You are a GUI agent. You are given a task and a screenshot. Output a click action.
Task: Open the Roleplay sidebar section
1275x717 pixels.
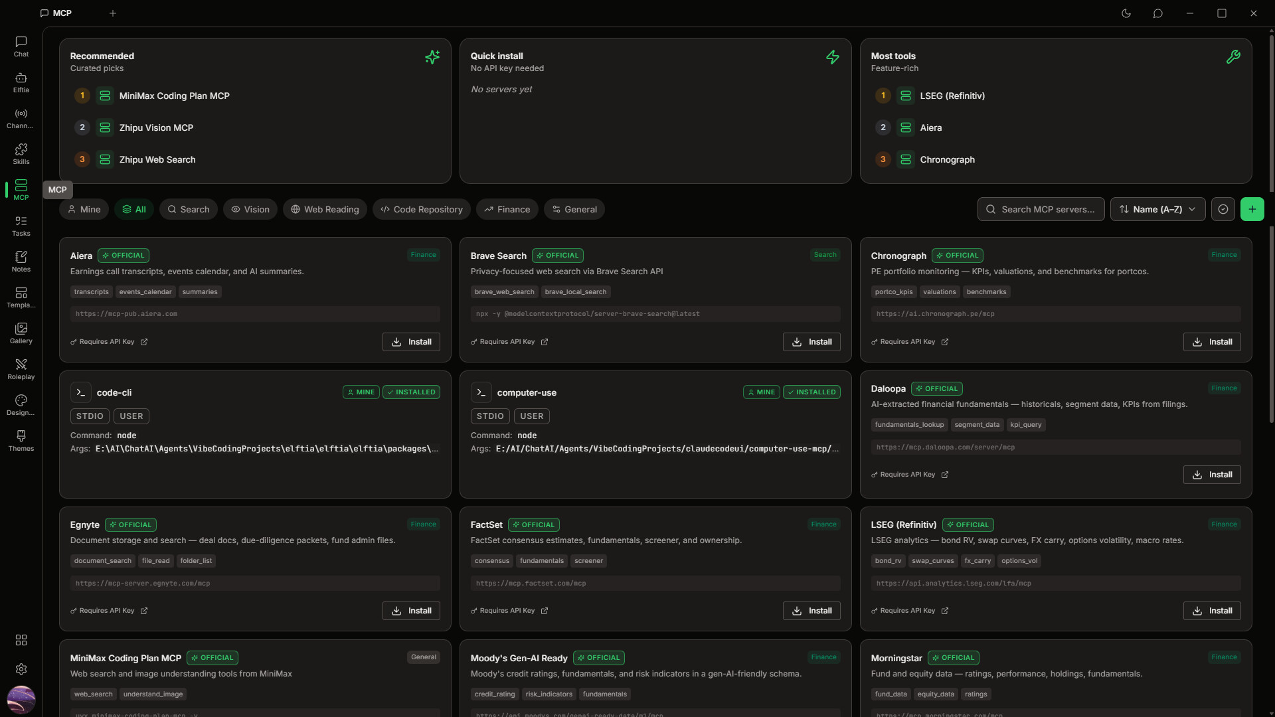coord(21,369)
